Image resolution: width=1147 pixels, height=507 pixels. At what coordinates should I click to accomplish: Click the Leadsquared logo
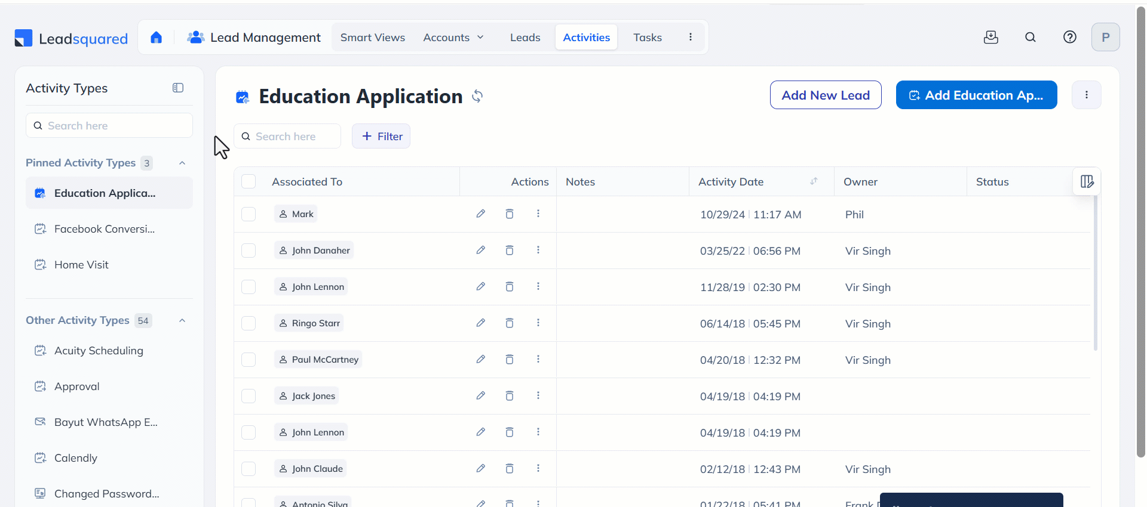pos(71,39)
